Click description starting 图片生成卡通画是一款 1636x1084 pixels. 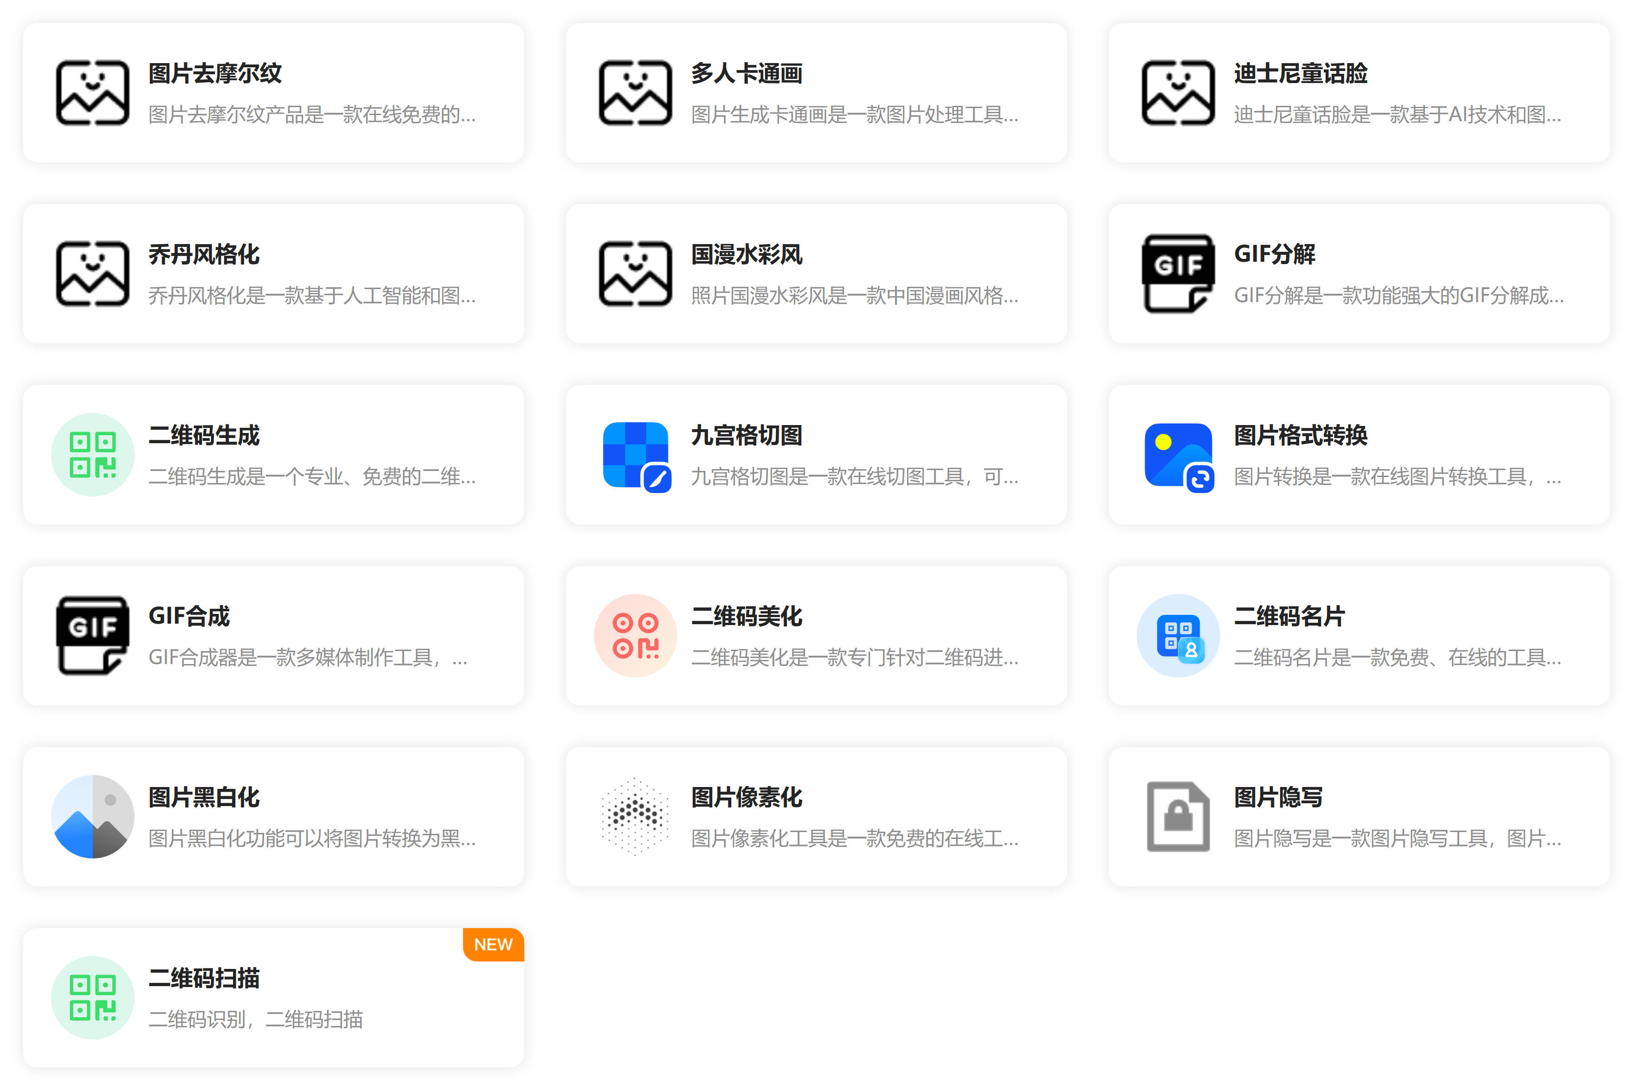click(854, 115)
